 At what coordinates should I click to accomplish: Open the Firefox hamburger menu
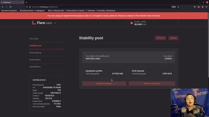point(206,7)
